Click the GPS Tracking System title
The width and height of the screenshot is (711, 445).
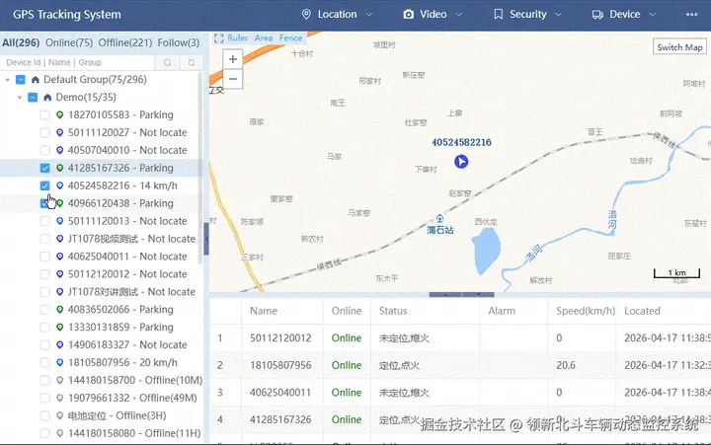[x=67, y=15]
